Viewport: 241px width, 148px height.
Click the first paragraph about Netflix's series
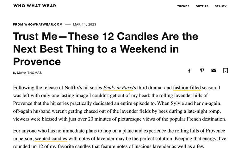[x=120, y=103]
